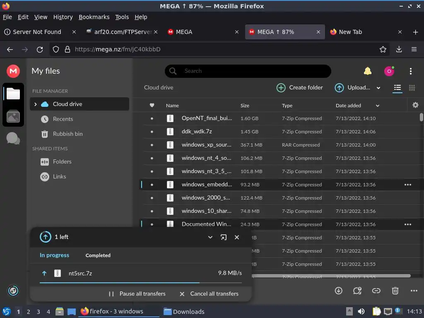Open the account avatar menu
This screenshot has width=424, height=318.
coord(389,71)
